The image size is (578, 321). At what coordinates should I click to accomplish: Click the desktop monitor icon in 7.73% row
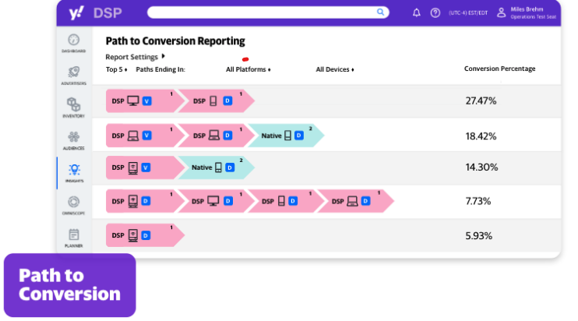(213, 201)
